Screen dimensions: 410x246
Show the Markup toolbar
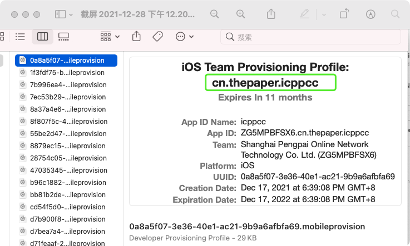tap(371, 14)
